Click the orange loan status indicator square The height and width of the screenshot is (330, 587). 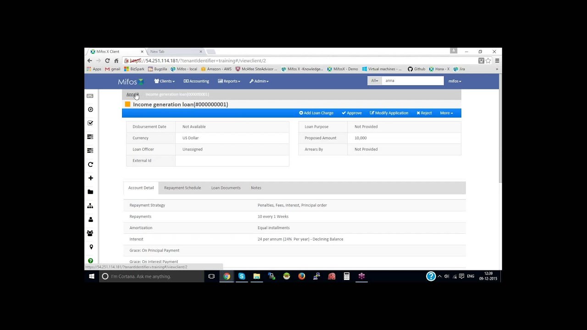(128, 104)
